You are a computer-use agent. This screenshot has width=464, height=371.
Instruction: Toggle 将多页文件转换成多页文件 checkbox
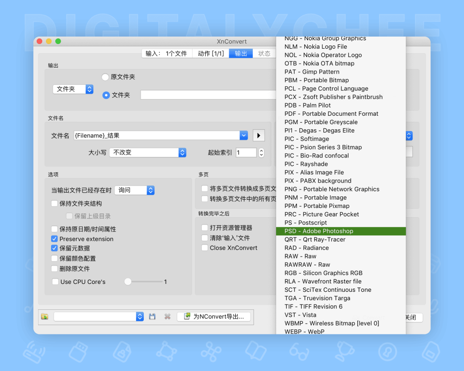[x=205, y=189]
